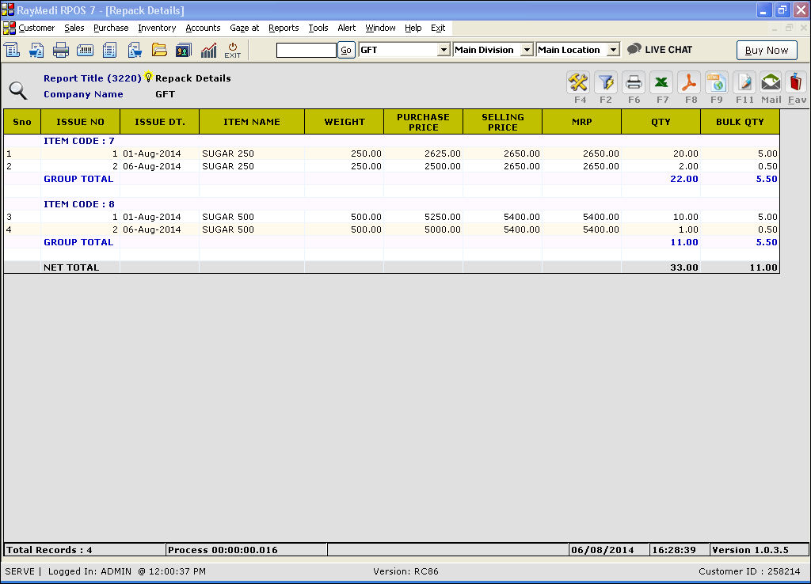Export the report as PDF (F8)
Viewport: 811px width, 584px height.
pos(690,82)
